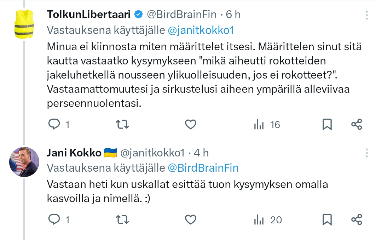
Task: Share Jani Kokko's tweet
Action: coord(357,219)
